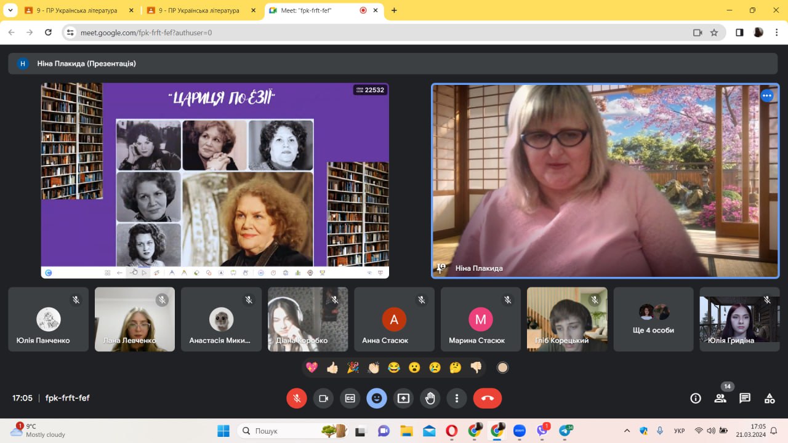Image resolution: width=788 pixels, height=443 pixels.
Task: Unmute the microphone
Action: (296, 398)
